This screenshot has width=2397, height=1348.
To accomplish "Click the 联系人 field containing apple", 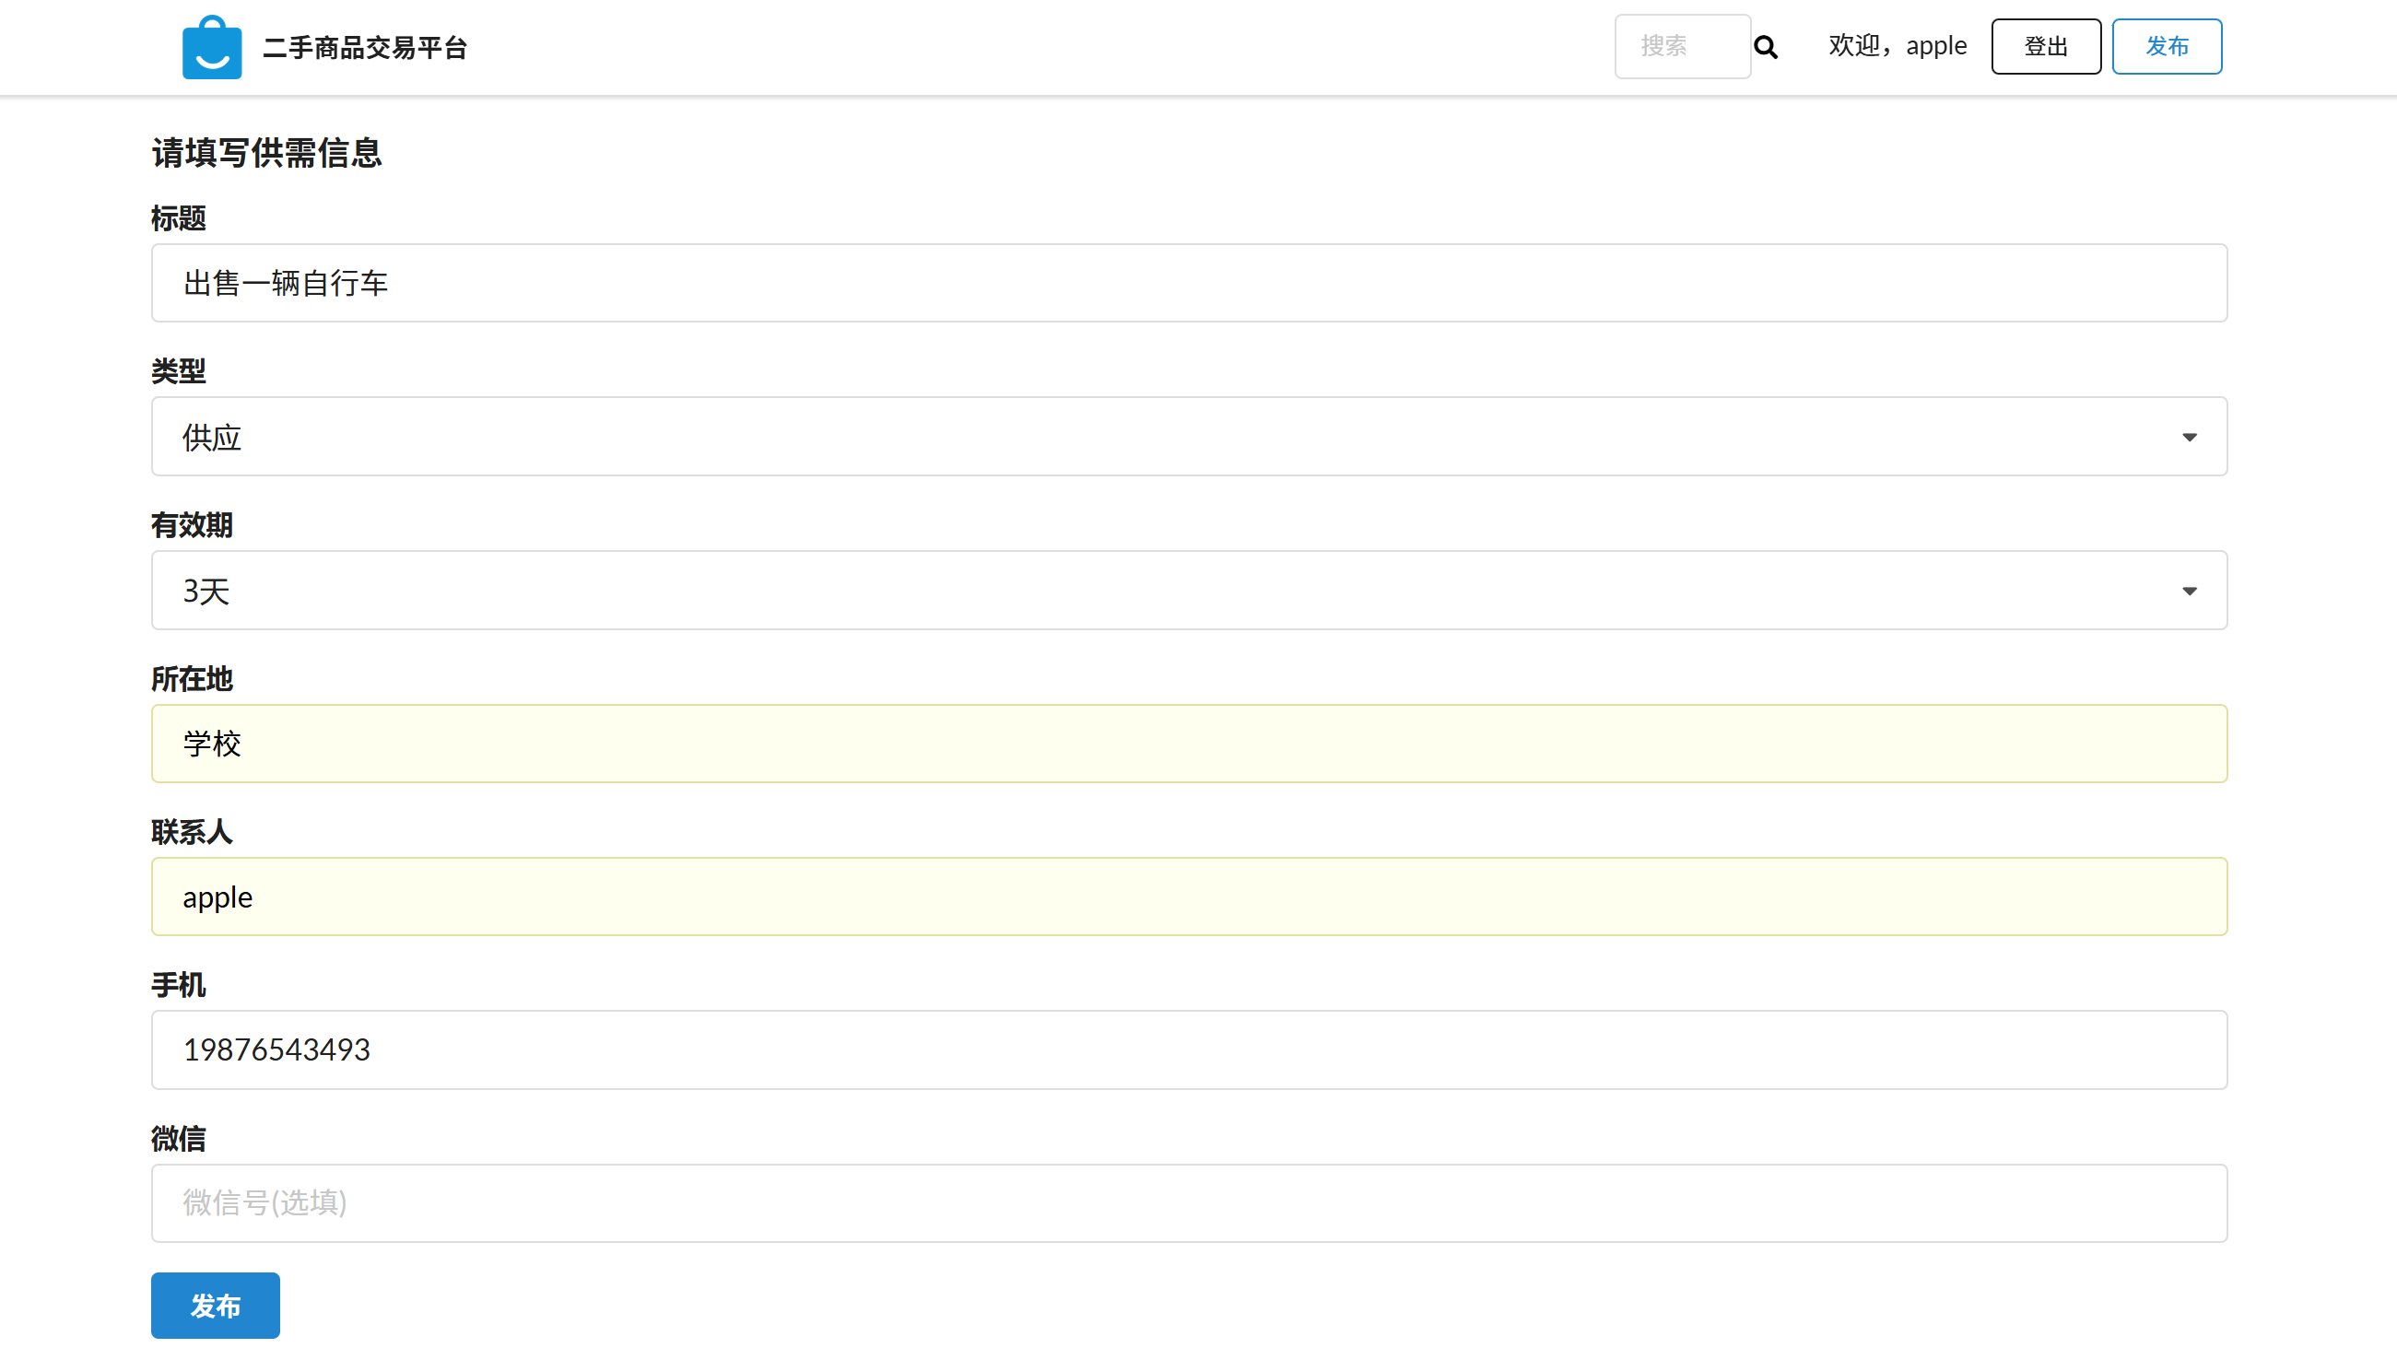I will [1188, 897].
